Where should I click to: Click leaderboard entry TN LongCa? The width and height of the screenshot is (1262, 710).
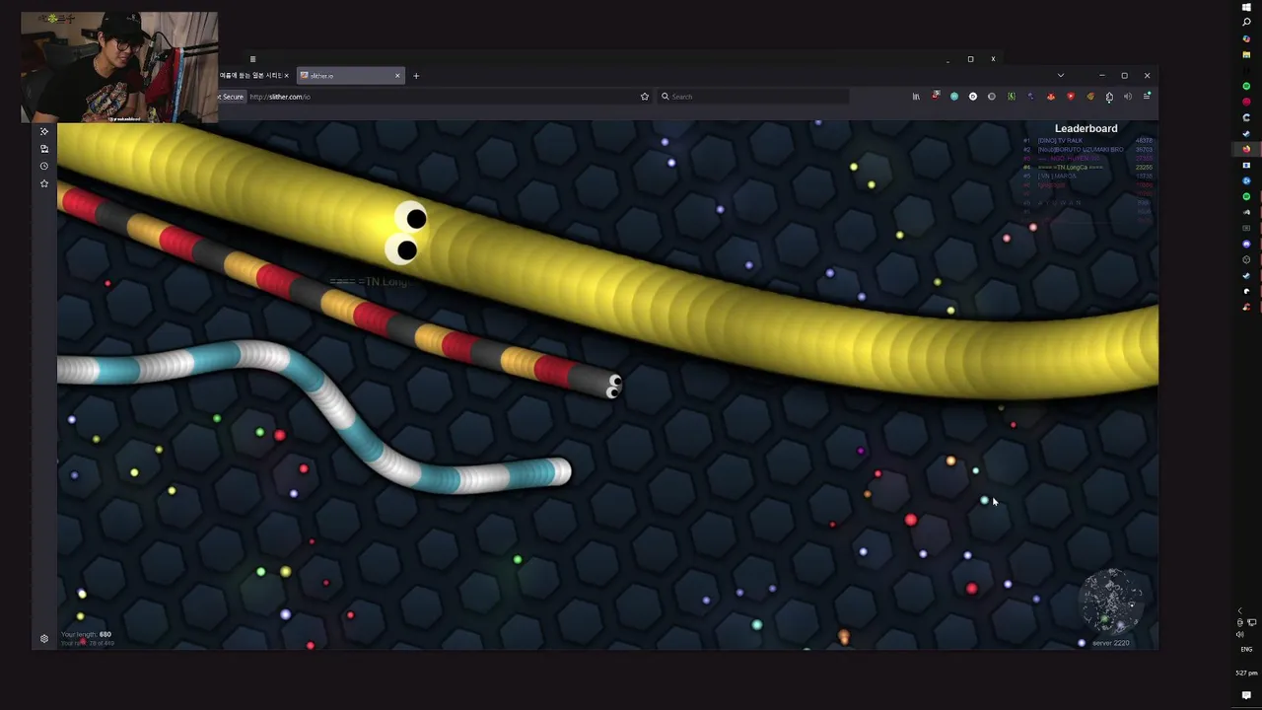[1070, 168]
